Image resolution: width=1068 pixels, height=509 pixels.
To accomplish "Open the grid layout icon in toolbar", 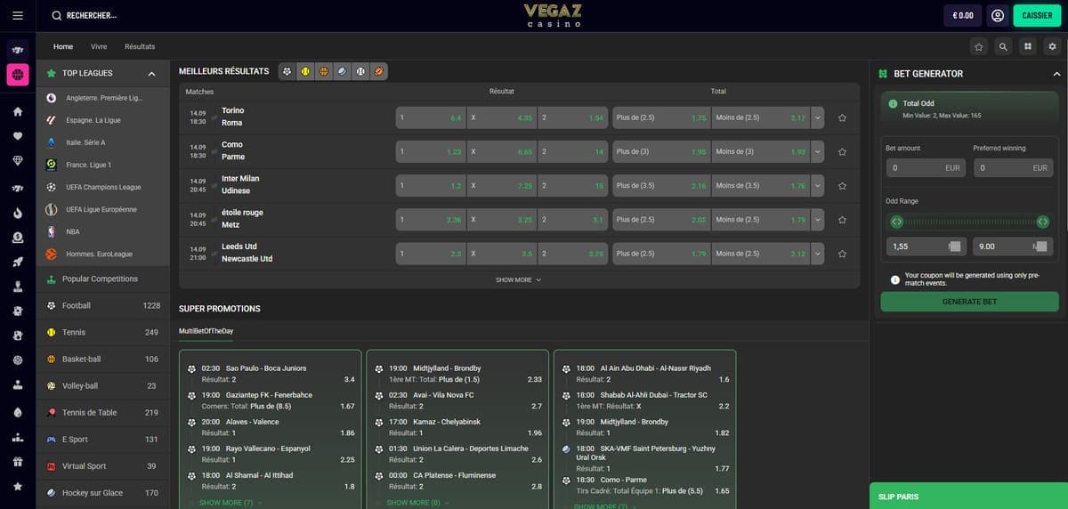I will [1028, 46].
